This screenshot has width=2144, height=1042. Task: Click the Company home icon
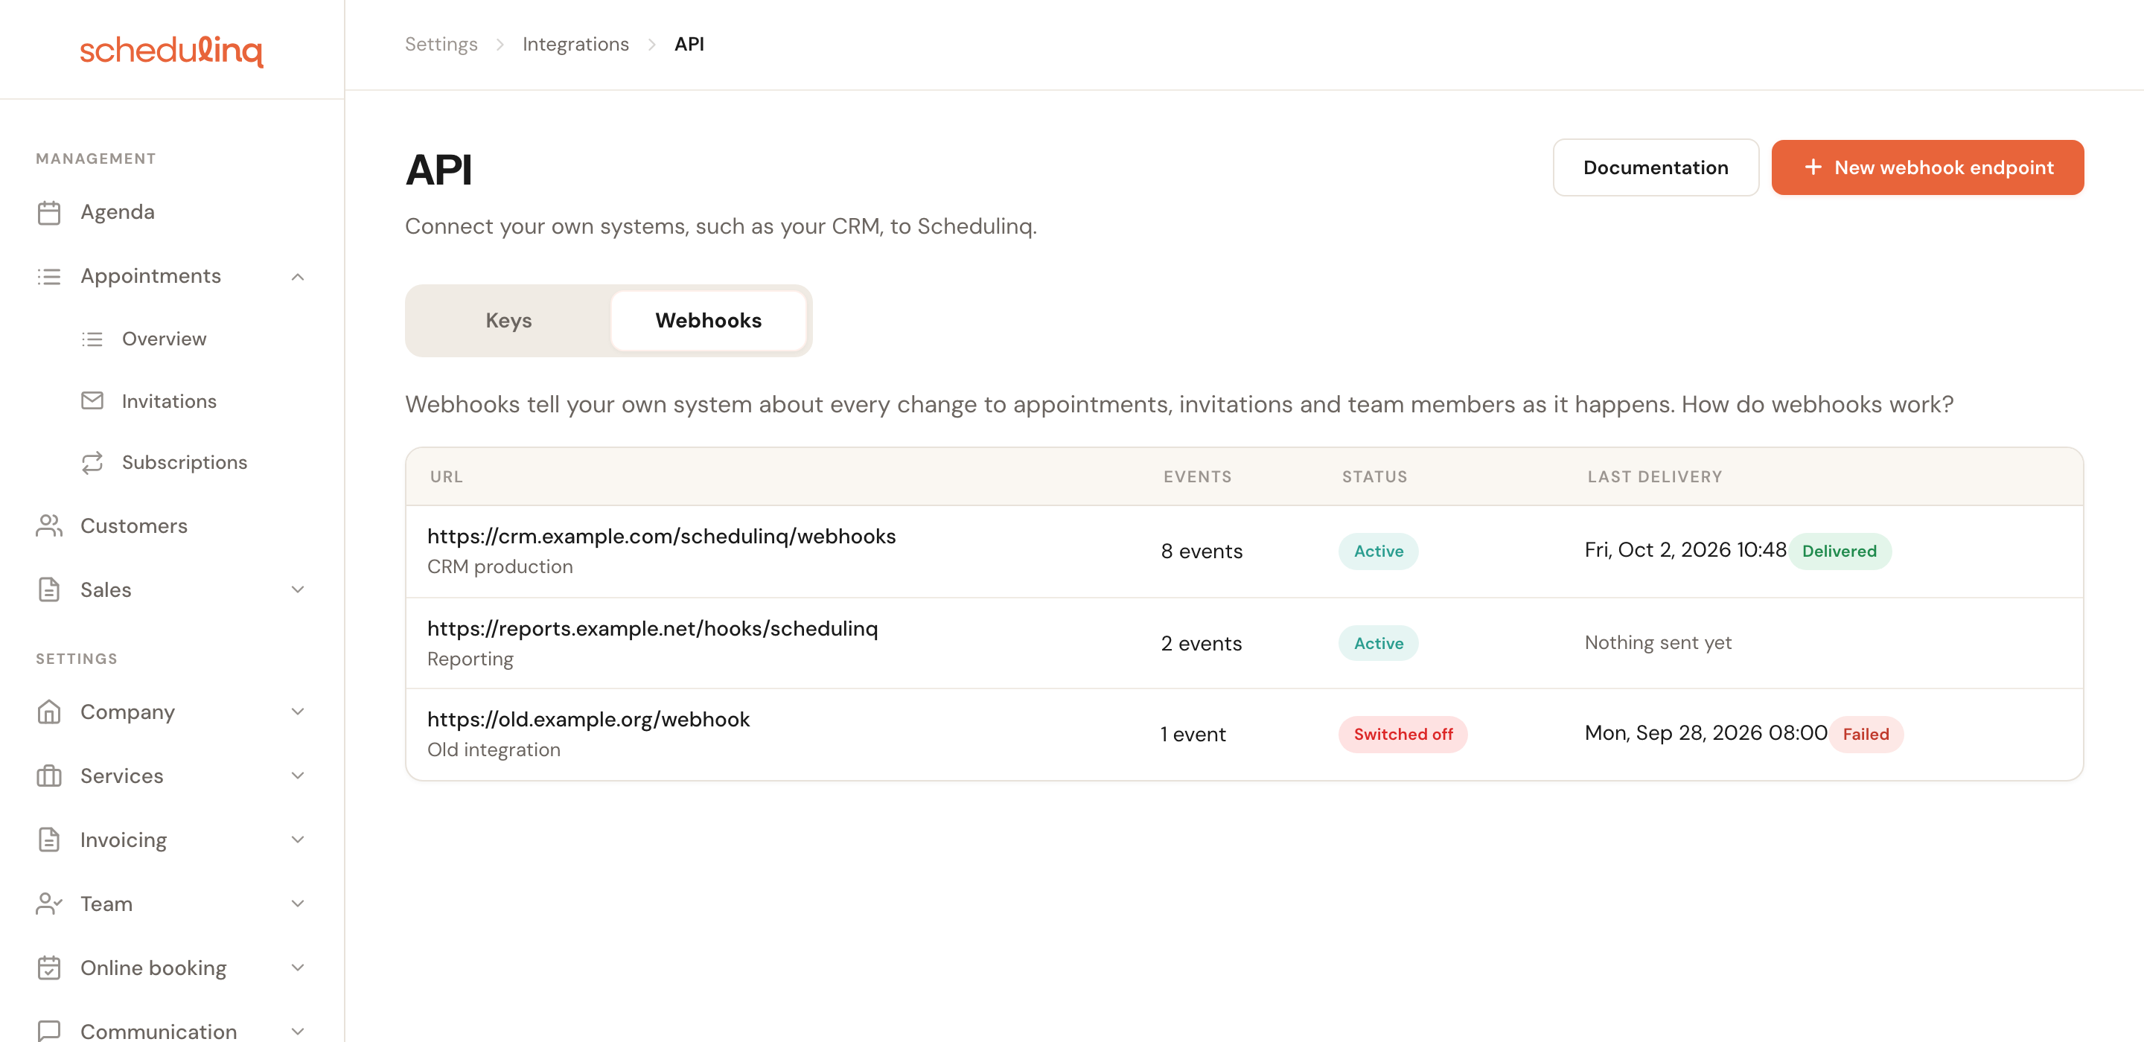49,712
